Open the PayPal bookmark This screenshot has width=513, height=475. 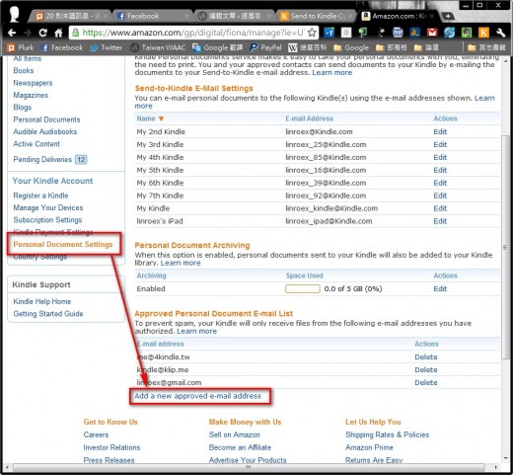[265, 47]
